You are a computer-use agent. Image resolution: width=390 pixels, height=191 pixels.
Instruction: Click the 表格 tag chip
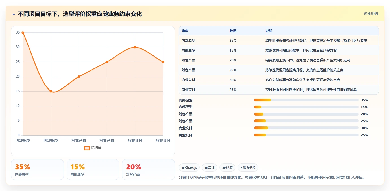(x=210, y=168)
